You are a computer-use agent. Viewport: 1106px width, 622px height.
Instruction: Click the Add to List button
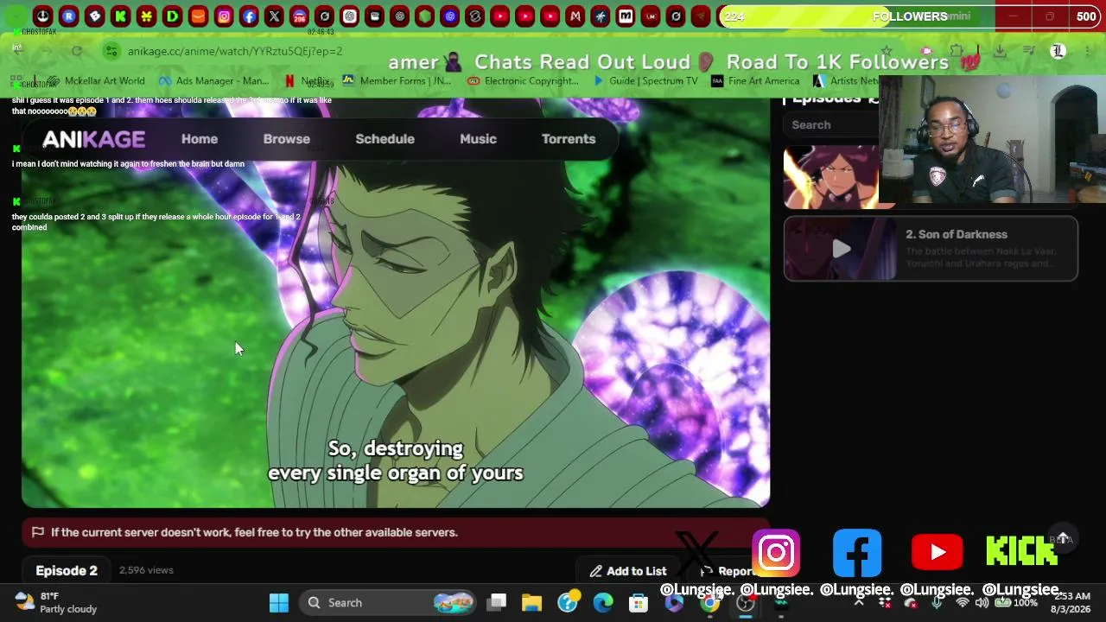tap(628, 571)
